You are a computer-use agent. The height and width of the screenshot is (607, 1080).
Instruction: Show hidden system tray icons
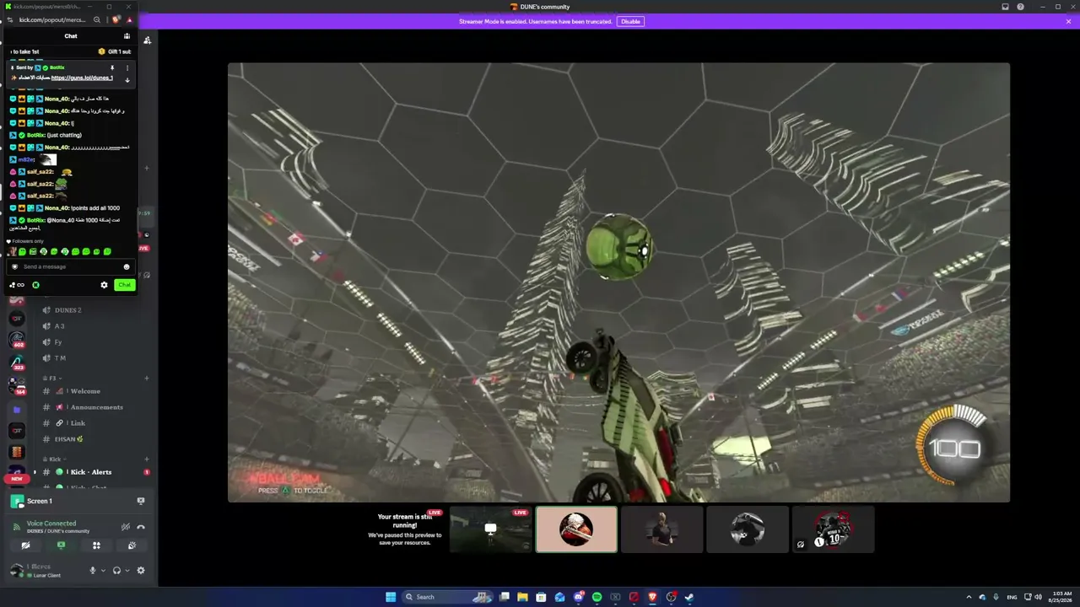pos(969,597)
